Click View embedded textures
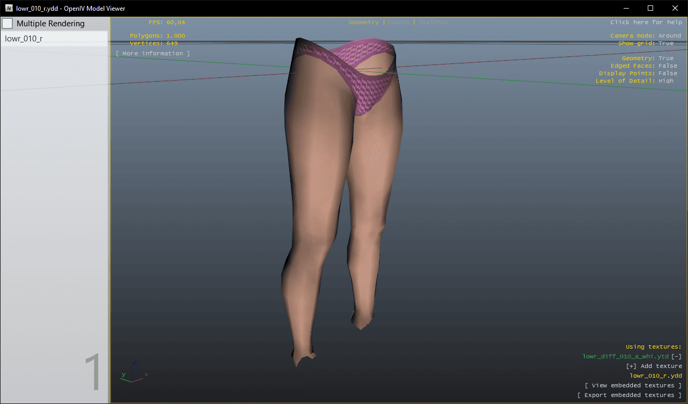Viewport: 688px width, 404px height. click(633, 385)
